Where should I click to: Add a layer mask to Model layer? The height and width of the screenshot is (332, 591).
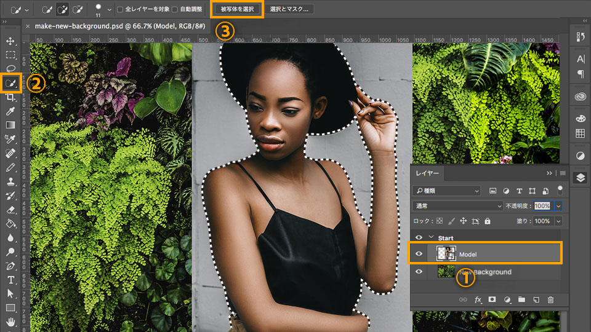tap(492, 299)
